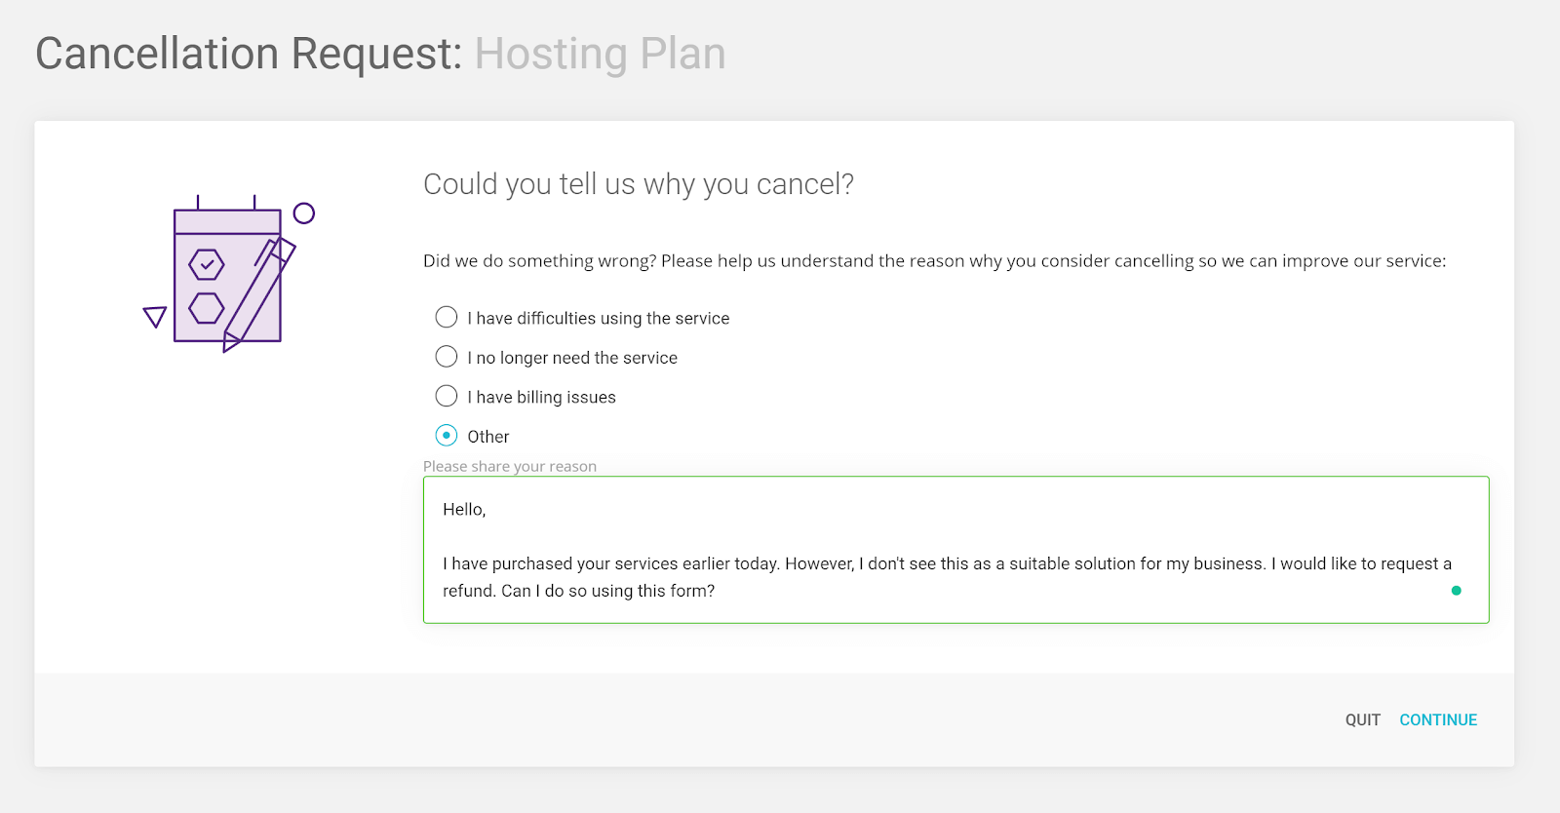Click the pencil in the illustration
This screenshot has height=813, width=1560.
pyautogui.click(x=258, y=293)
